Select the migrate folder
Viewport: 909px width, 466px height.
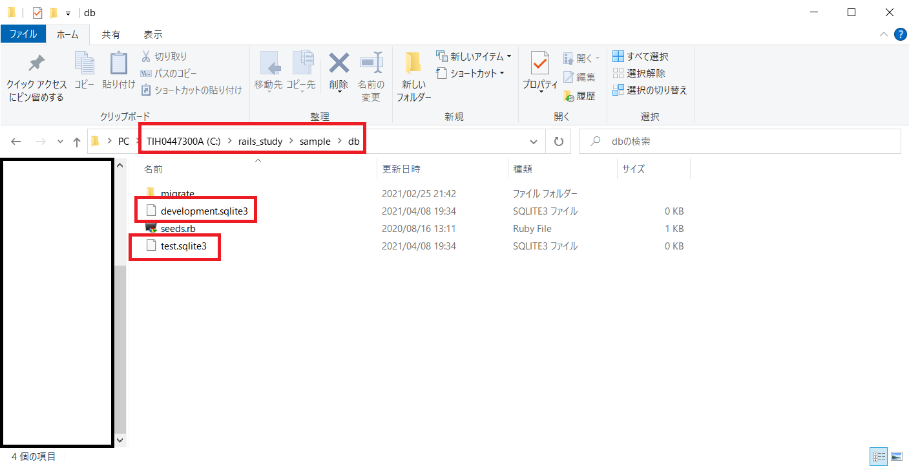point(177,193)
